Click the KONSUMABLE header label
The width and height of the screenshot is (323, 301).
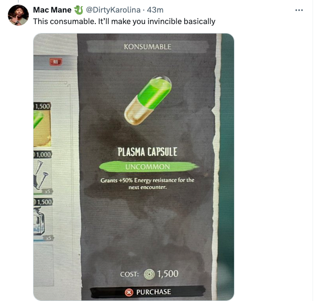tap(148, 47)
